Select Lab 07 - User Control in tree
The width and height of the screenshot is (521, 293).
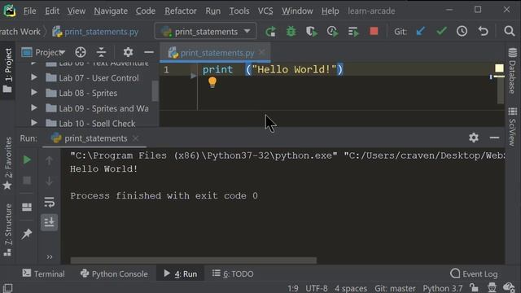[99, 78]
